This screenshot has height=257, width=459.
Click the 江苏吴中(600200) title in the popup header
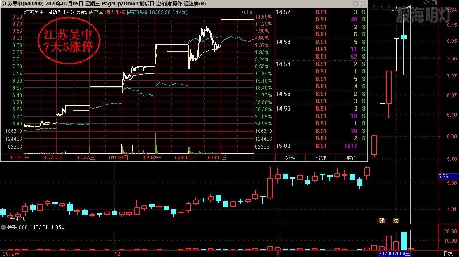tap(23, 4)
